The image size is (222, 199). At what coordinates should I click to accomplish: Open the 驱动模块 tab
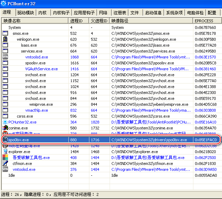[25, 13]
